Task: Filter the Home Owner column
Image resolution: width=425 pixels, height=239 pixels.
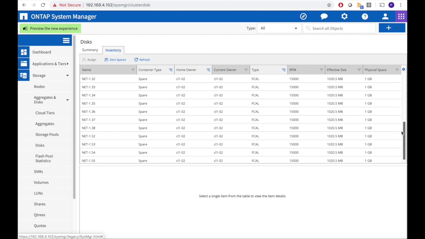Action: (208, 70)
